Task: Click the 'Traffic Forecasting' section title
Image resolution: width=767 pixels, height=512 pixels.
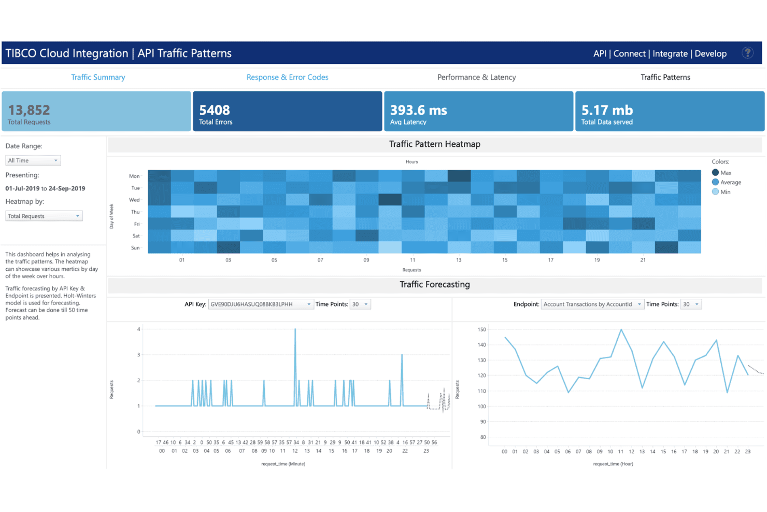Action: point(435,284)
